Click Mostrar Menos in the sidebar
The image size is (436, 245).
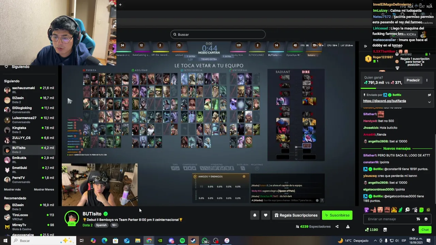pos(44,190)
